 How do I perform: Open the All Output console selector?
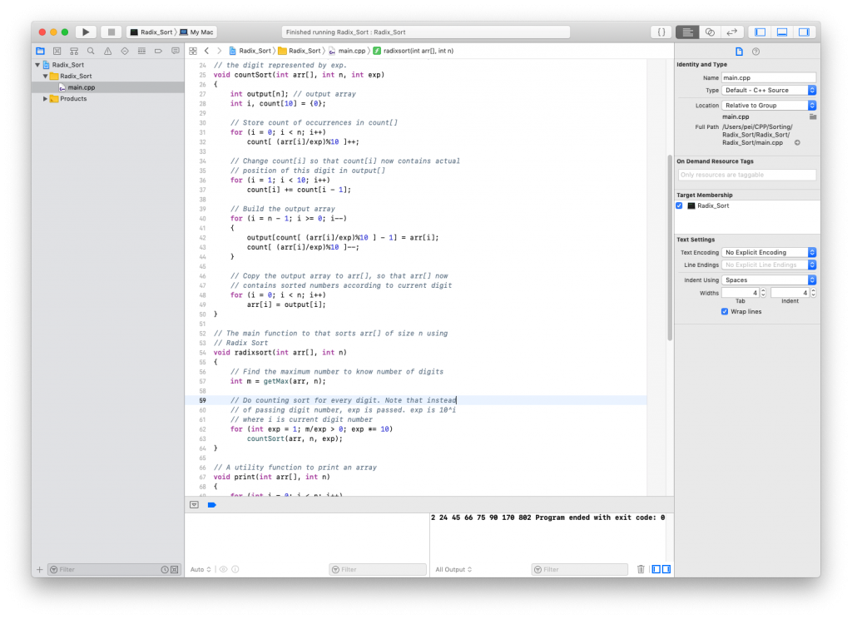click(452, 569)
